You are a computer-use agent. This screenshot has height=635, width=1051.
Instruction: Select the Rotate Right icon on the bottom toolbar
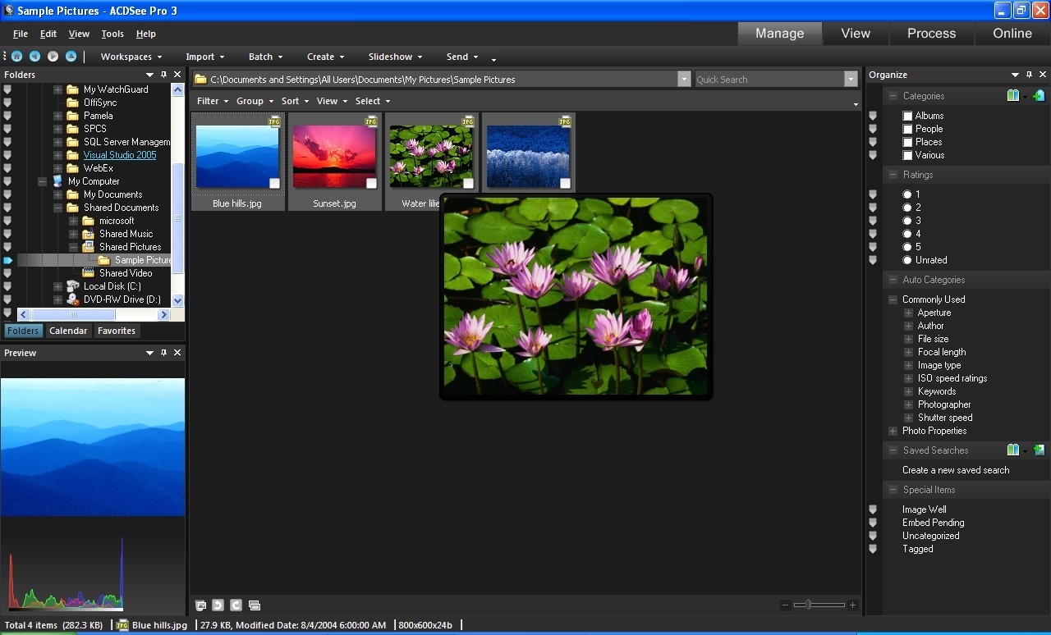click(236, 605)
